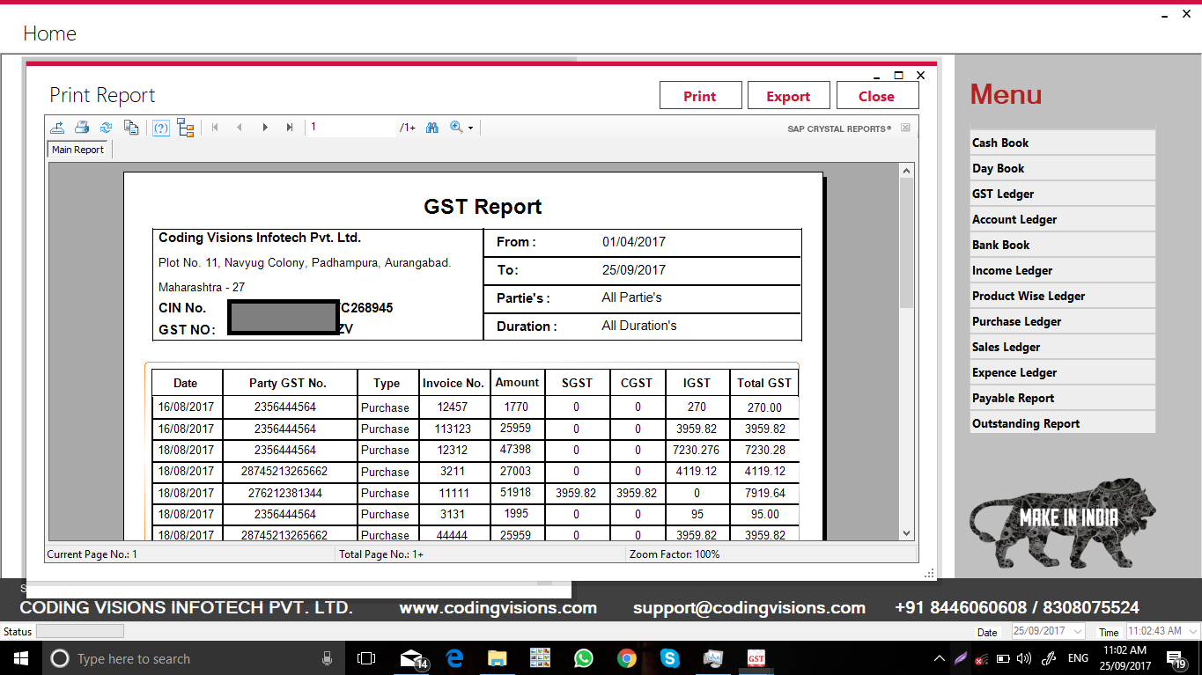The height and width of the screenshot is (675, 1202).
Task: Click the Print Report printer icon
Action: pyautogui.click(x=82, y=127)
